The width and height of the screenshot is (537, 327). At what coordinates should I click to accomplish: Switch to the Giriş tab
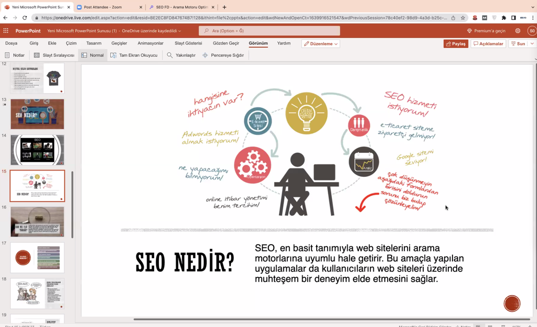click(x=34, y=43)
